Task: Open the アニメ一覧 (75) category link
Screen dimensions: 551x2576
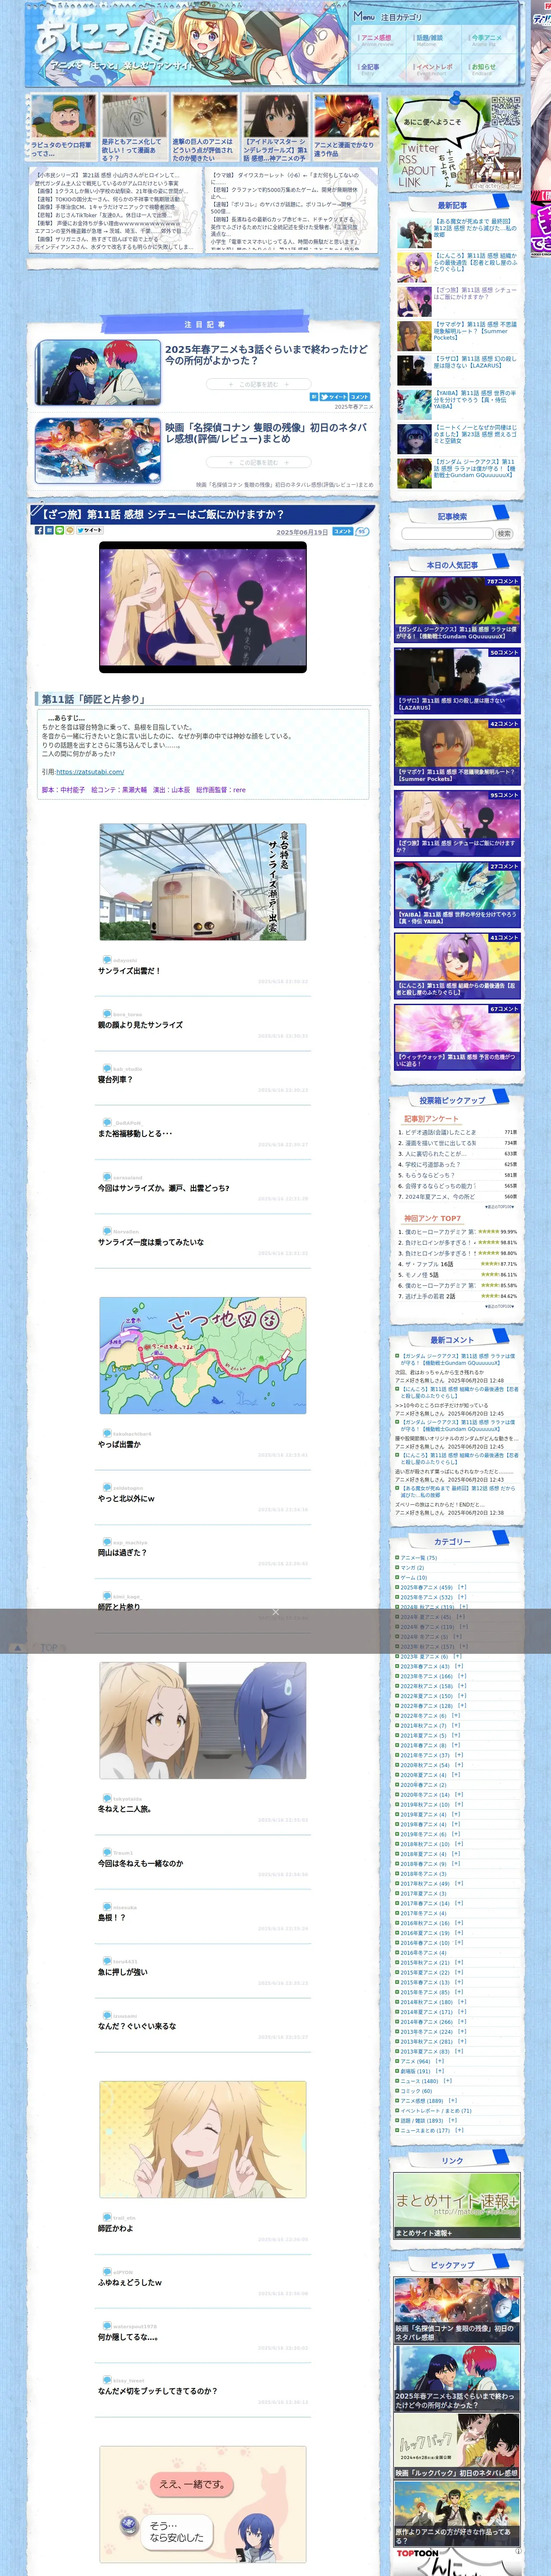Action: pyautogui.click(x=418, y=1557)
